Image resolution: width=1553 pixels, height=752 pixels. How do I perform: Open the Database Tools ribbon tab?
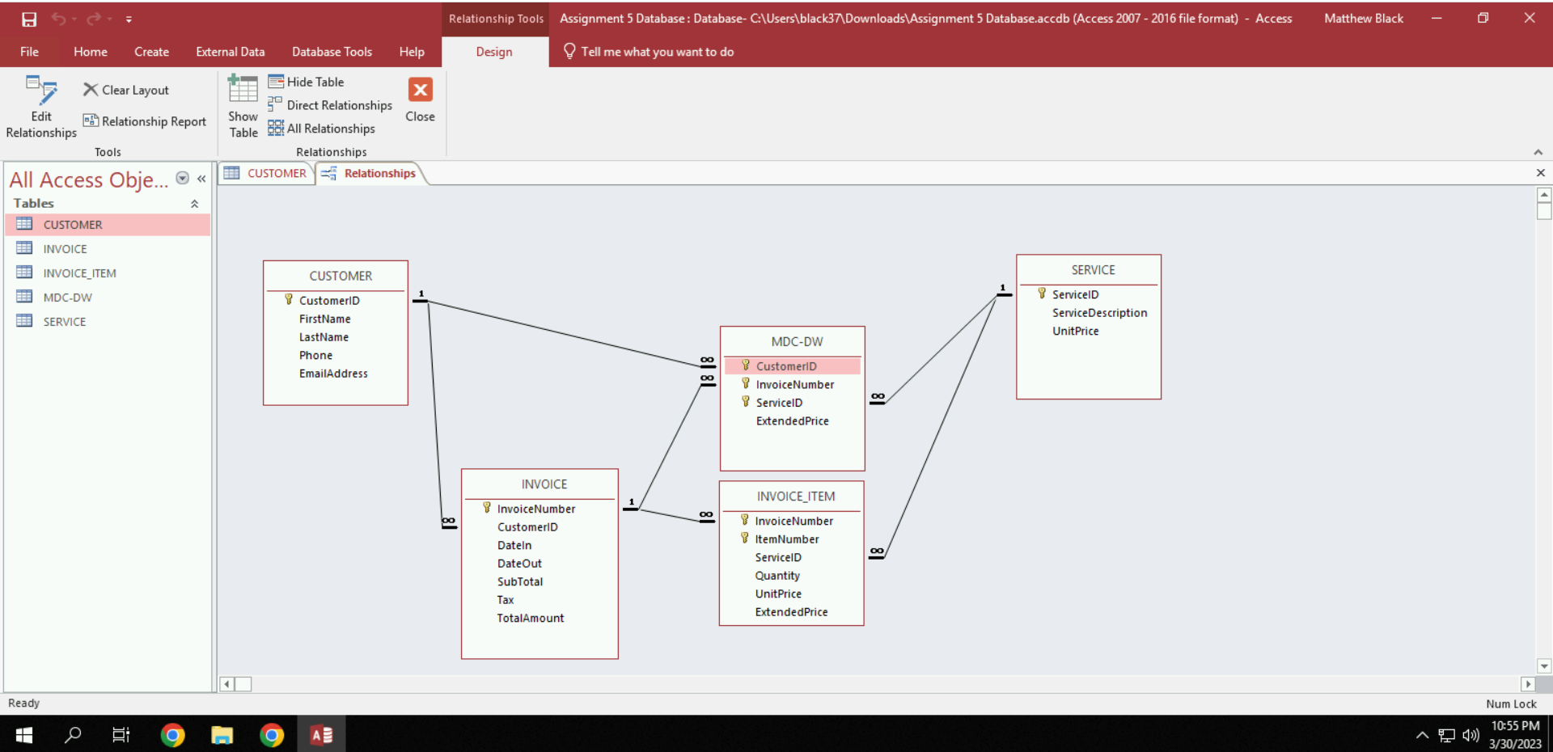click(x=332, y=52)
